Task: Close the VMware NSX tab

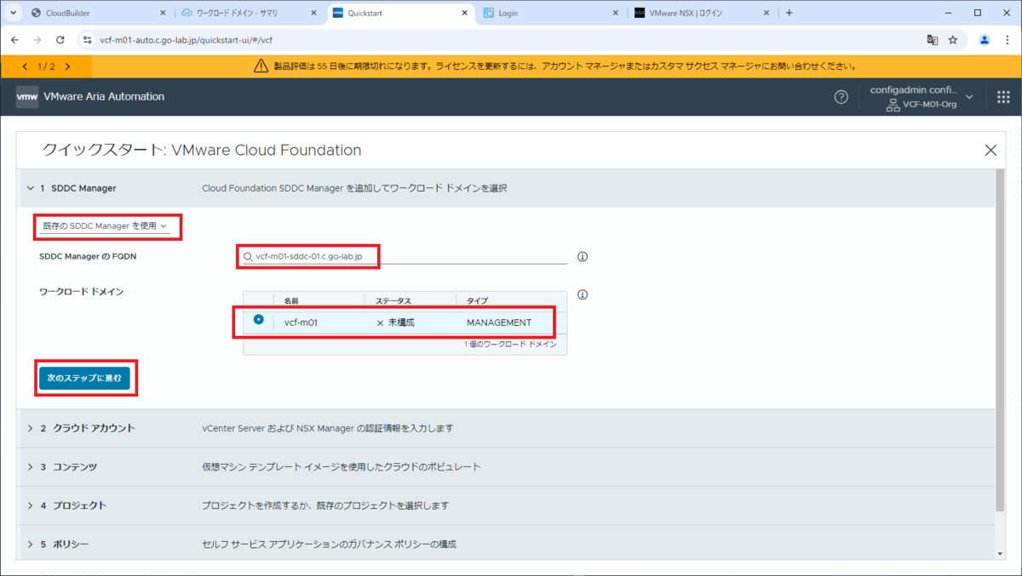Action: (766, 14)
